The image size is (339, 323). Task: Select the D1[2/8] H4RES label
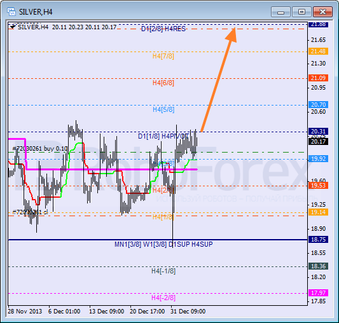163,29
